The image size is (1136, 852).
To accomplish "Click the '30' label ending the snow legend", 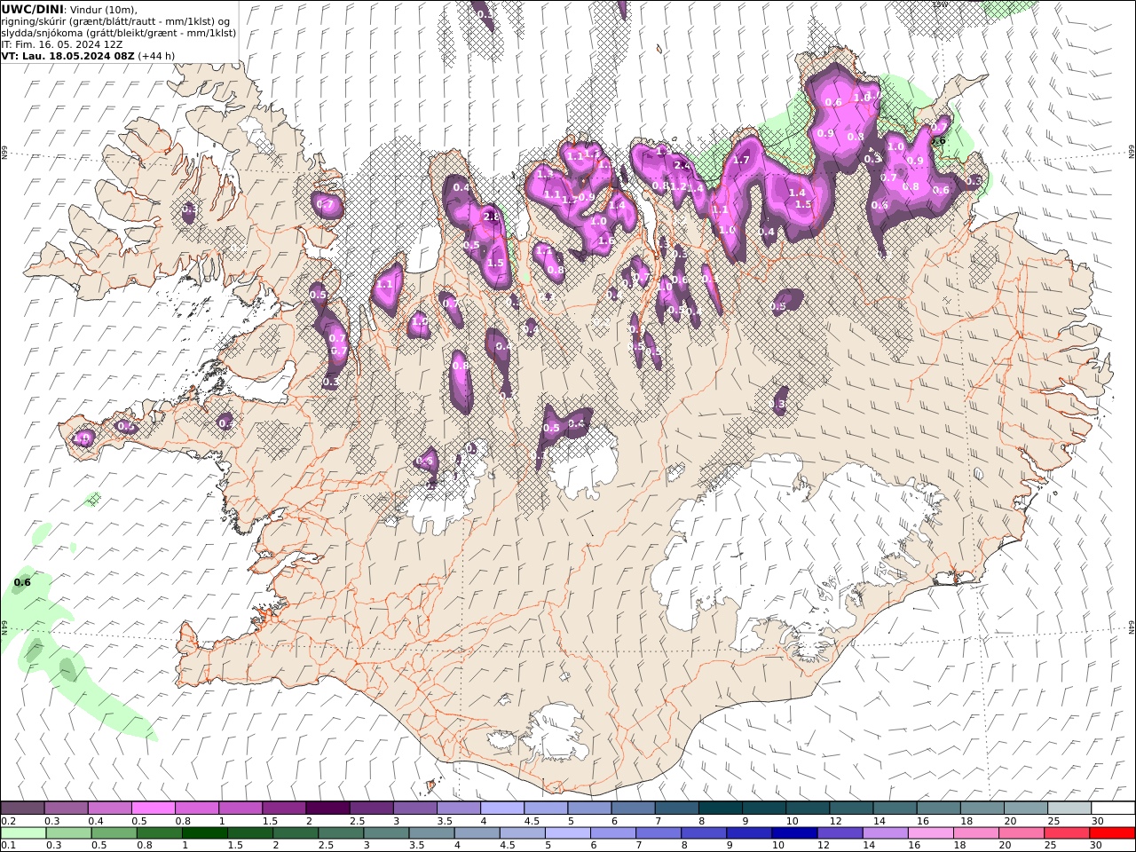I will [x=1097, y=821].
